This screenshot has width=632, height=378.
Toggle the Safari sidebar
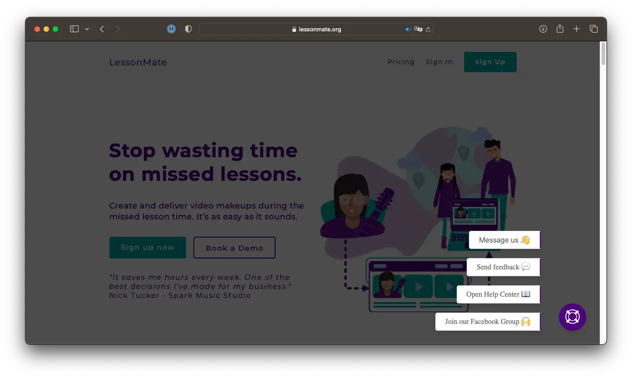click(x=74, y=29)
